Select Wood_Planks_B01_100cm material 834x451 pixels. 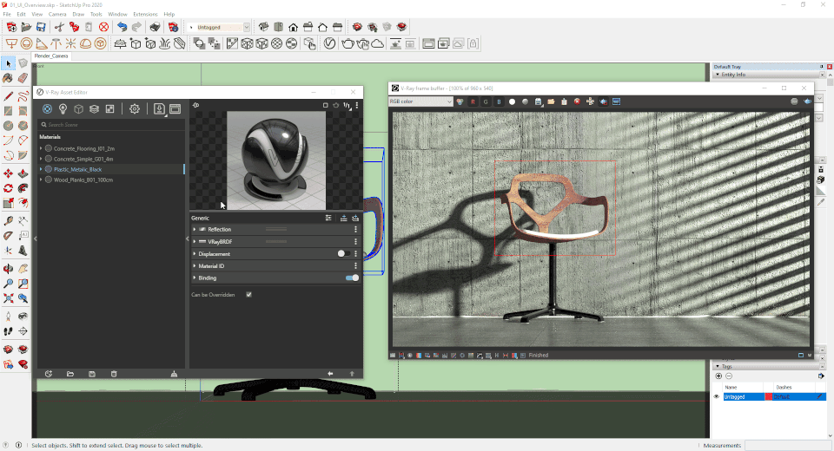(x=84, y=180)
